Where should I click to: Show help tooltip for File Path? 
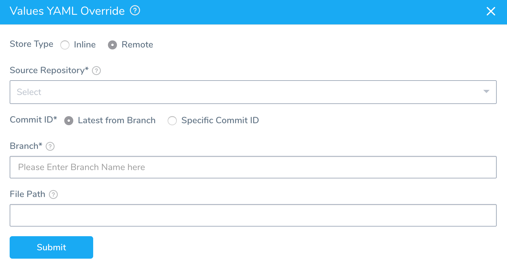click(53, 194)
